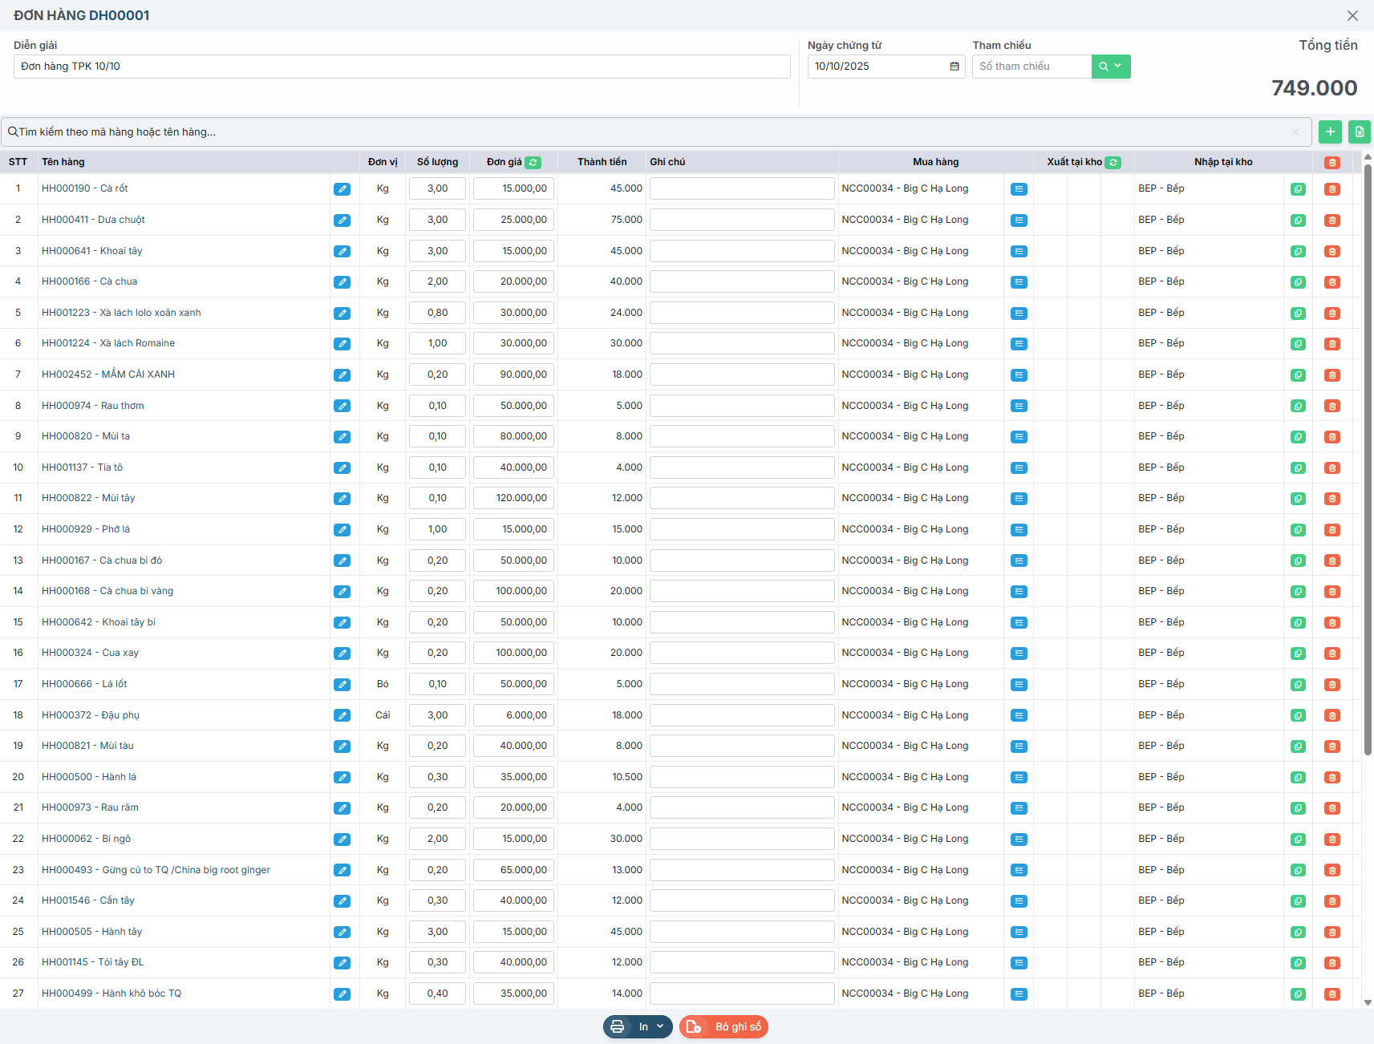Refresh unit prices in Đơn giá header
The height and width of the screenshot is (1044, 1374).
pos(533,163)
